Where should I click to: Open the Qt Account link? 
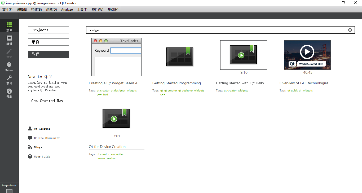tap(42, 129)
